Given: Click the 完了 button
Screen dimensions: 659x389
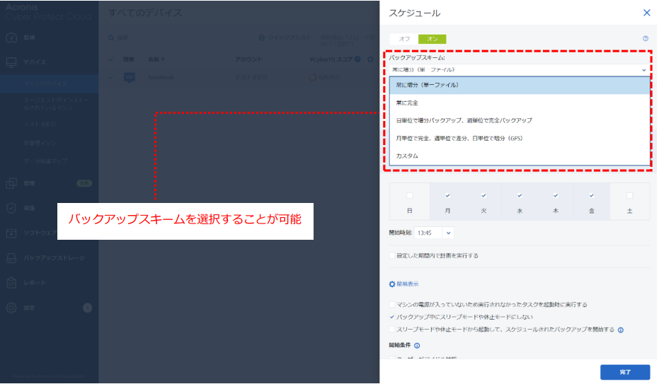Looking at the screenshot, I should [x=624, y=371].
